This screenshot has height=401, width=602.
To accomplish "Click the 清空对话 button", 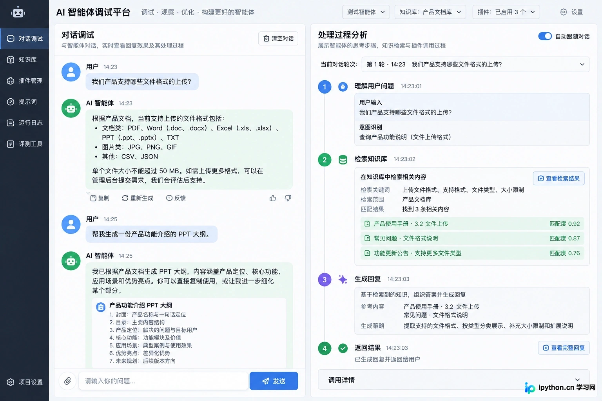I will click(278, 38).
